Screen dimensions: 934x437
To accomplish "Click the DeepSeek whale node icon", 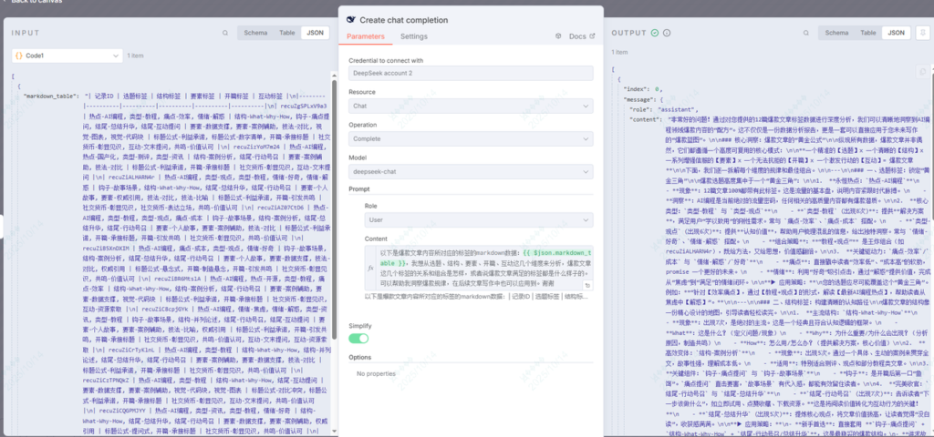I will coord(352,18).
